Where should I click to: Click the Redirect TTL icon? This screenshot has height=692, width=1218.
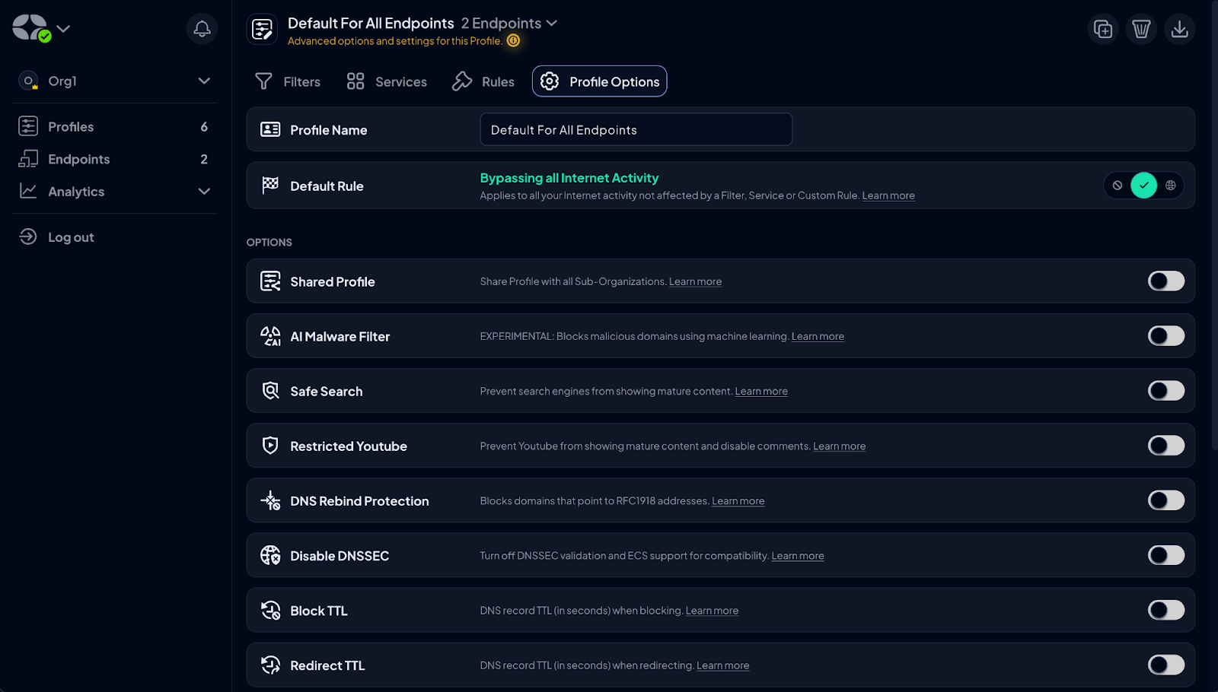click(270, 665)
